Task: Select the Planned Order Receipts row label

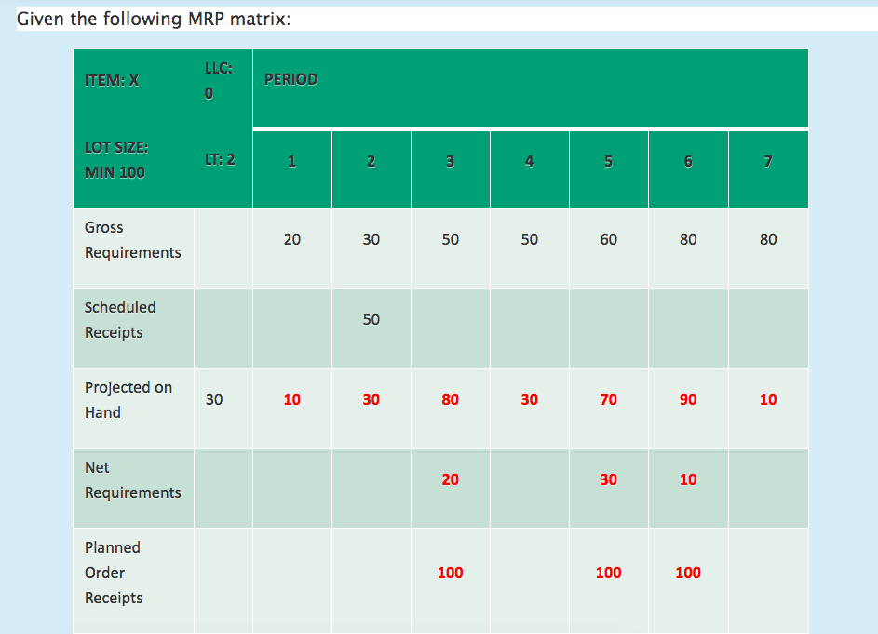Action: coord(113,573)
